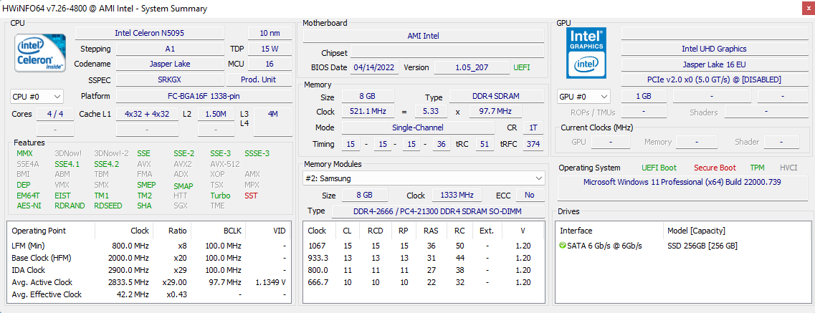This screenshot has height=313, width=815.
Task: Select the IDA Clock row
Action: tap(150, 270)
